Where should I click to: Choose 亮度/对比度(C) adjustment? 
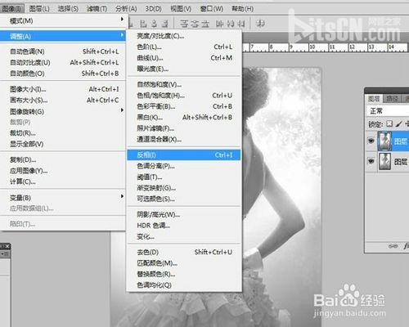pyautogui.click(x=184, y=36)
